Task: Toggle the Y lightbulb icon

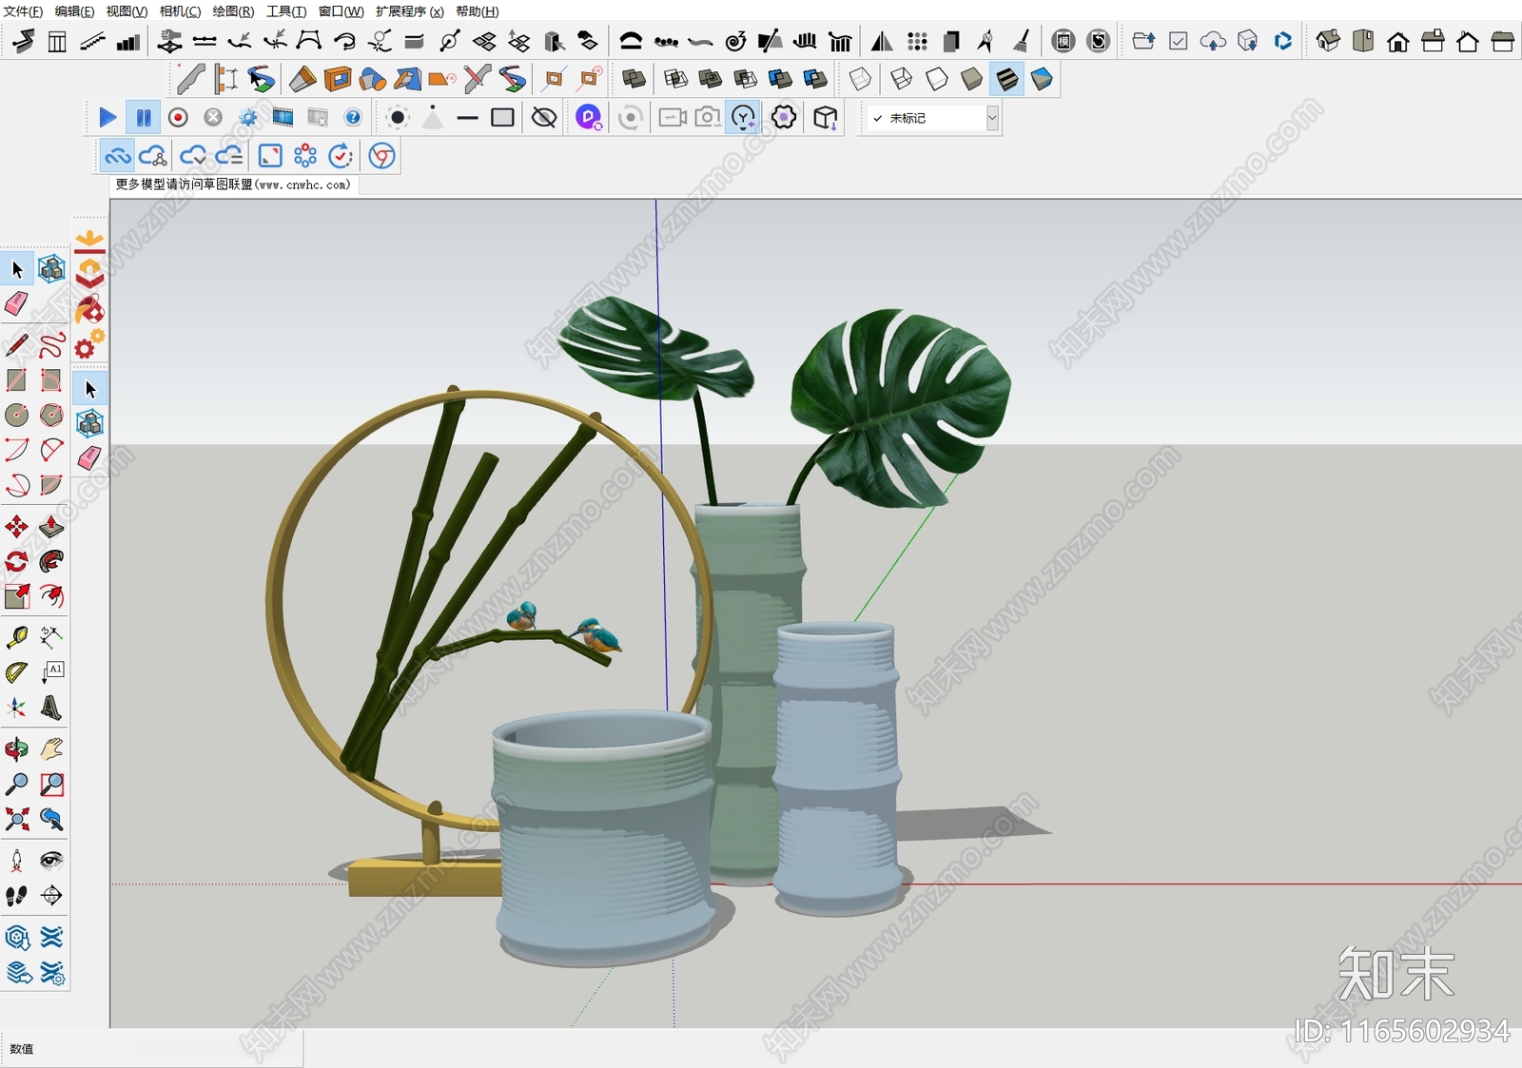Action: [743, 118]
